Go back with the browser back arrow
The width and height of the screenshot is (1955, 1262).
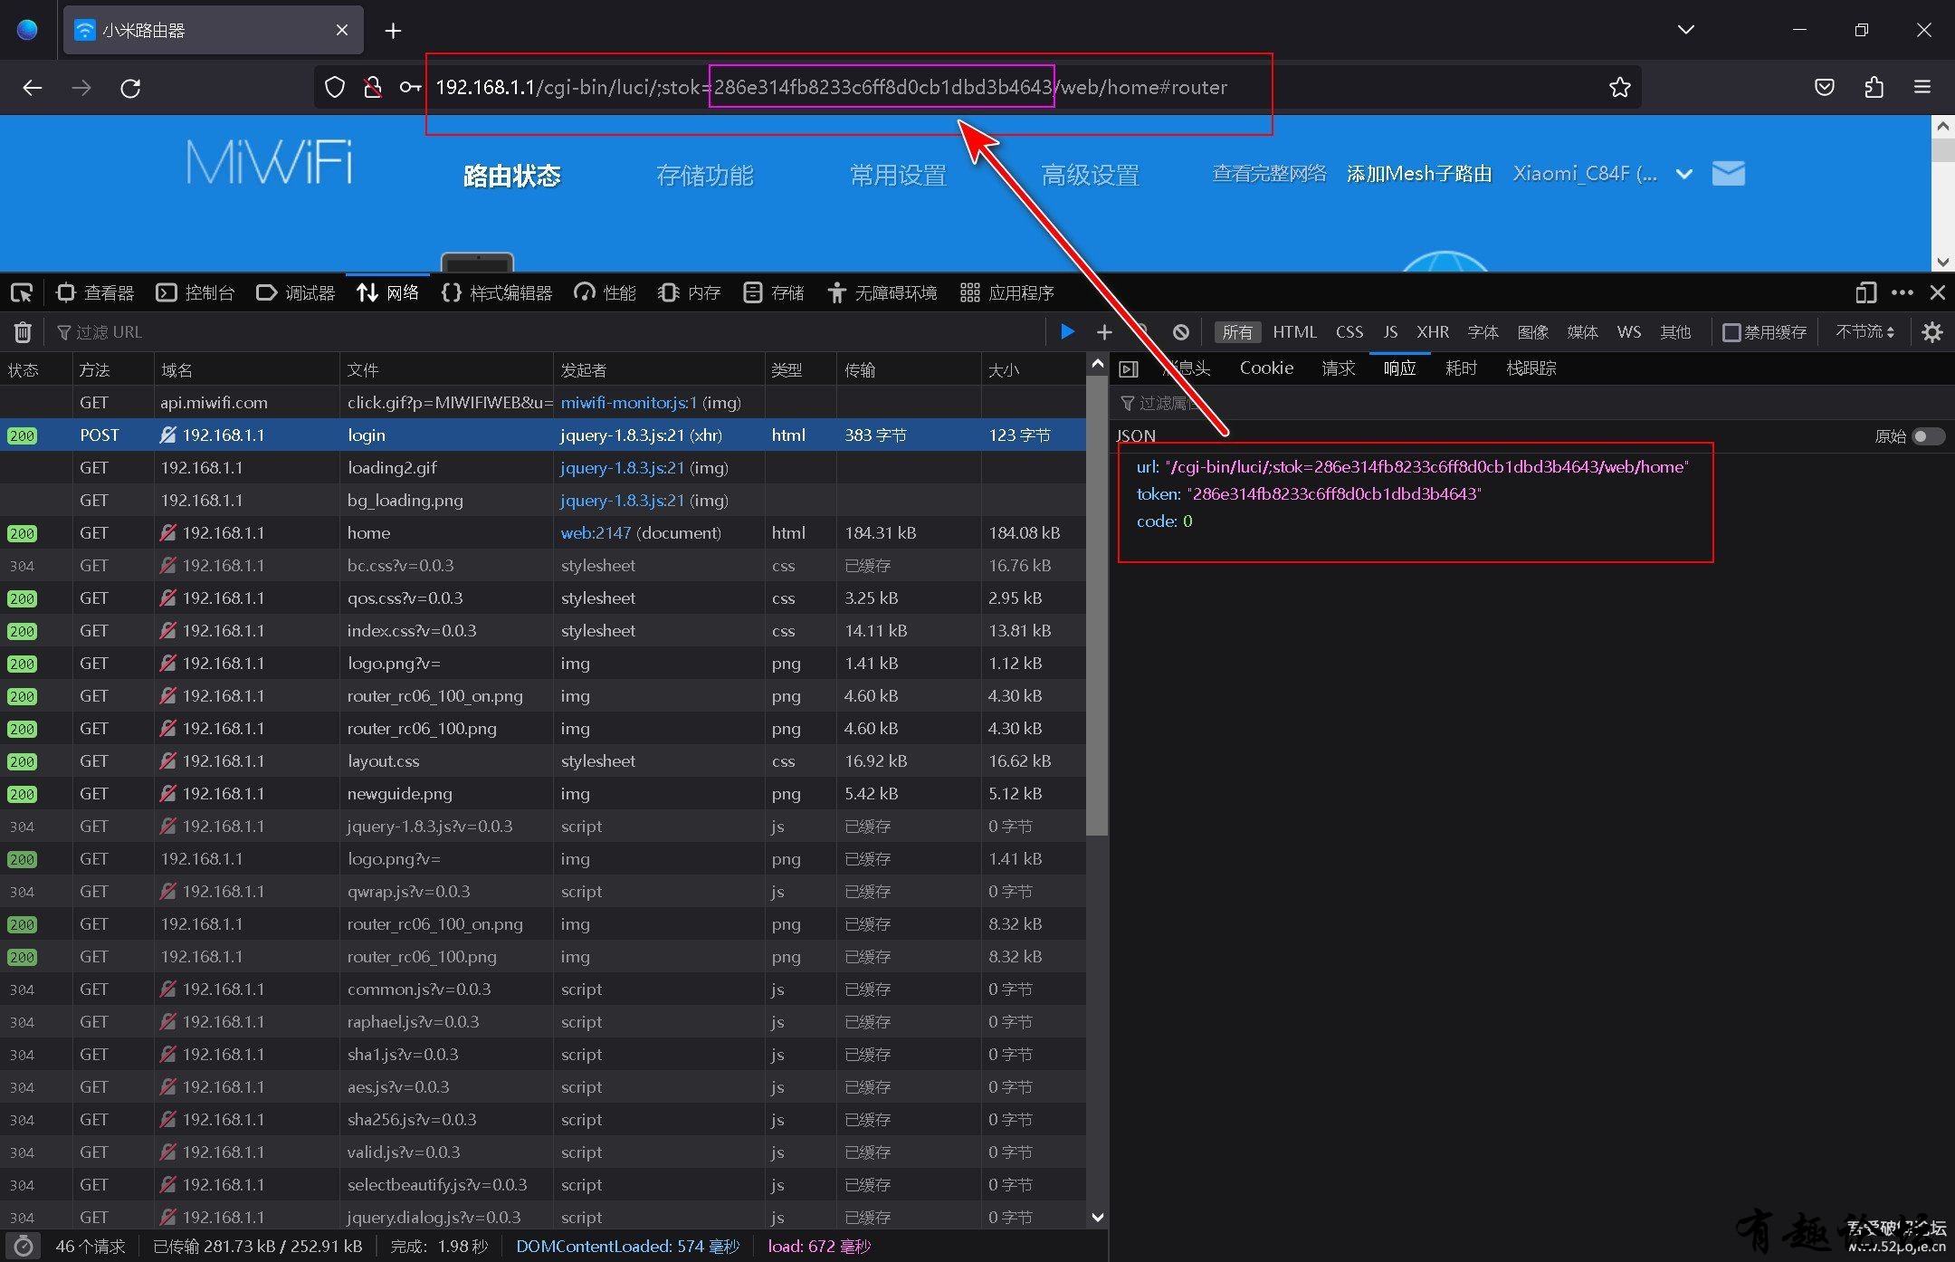(x=33, y=88)
